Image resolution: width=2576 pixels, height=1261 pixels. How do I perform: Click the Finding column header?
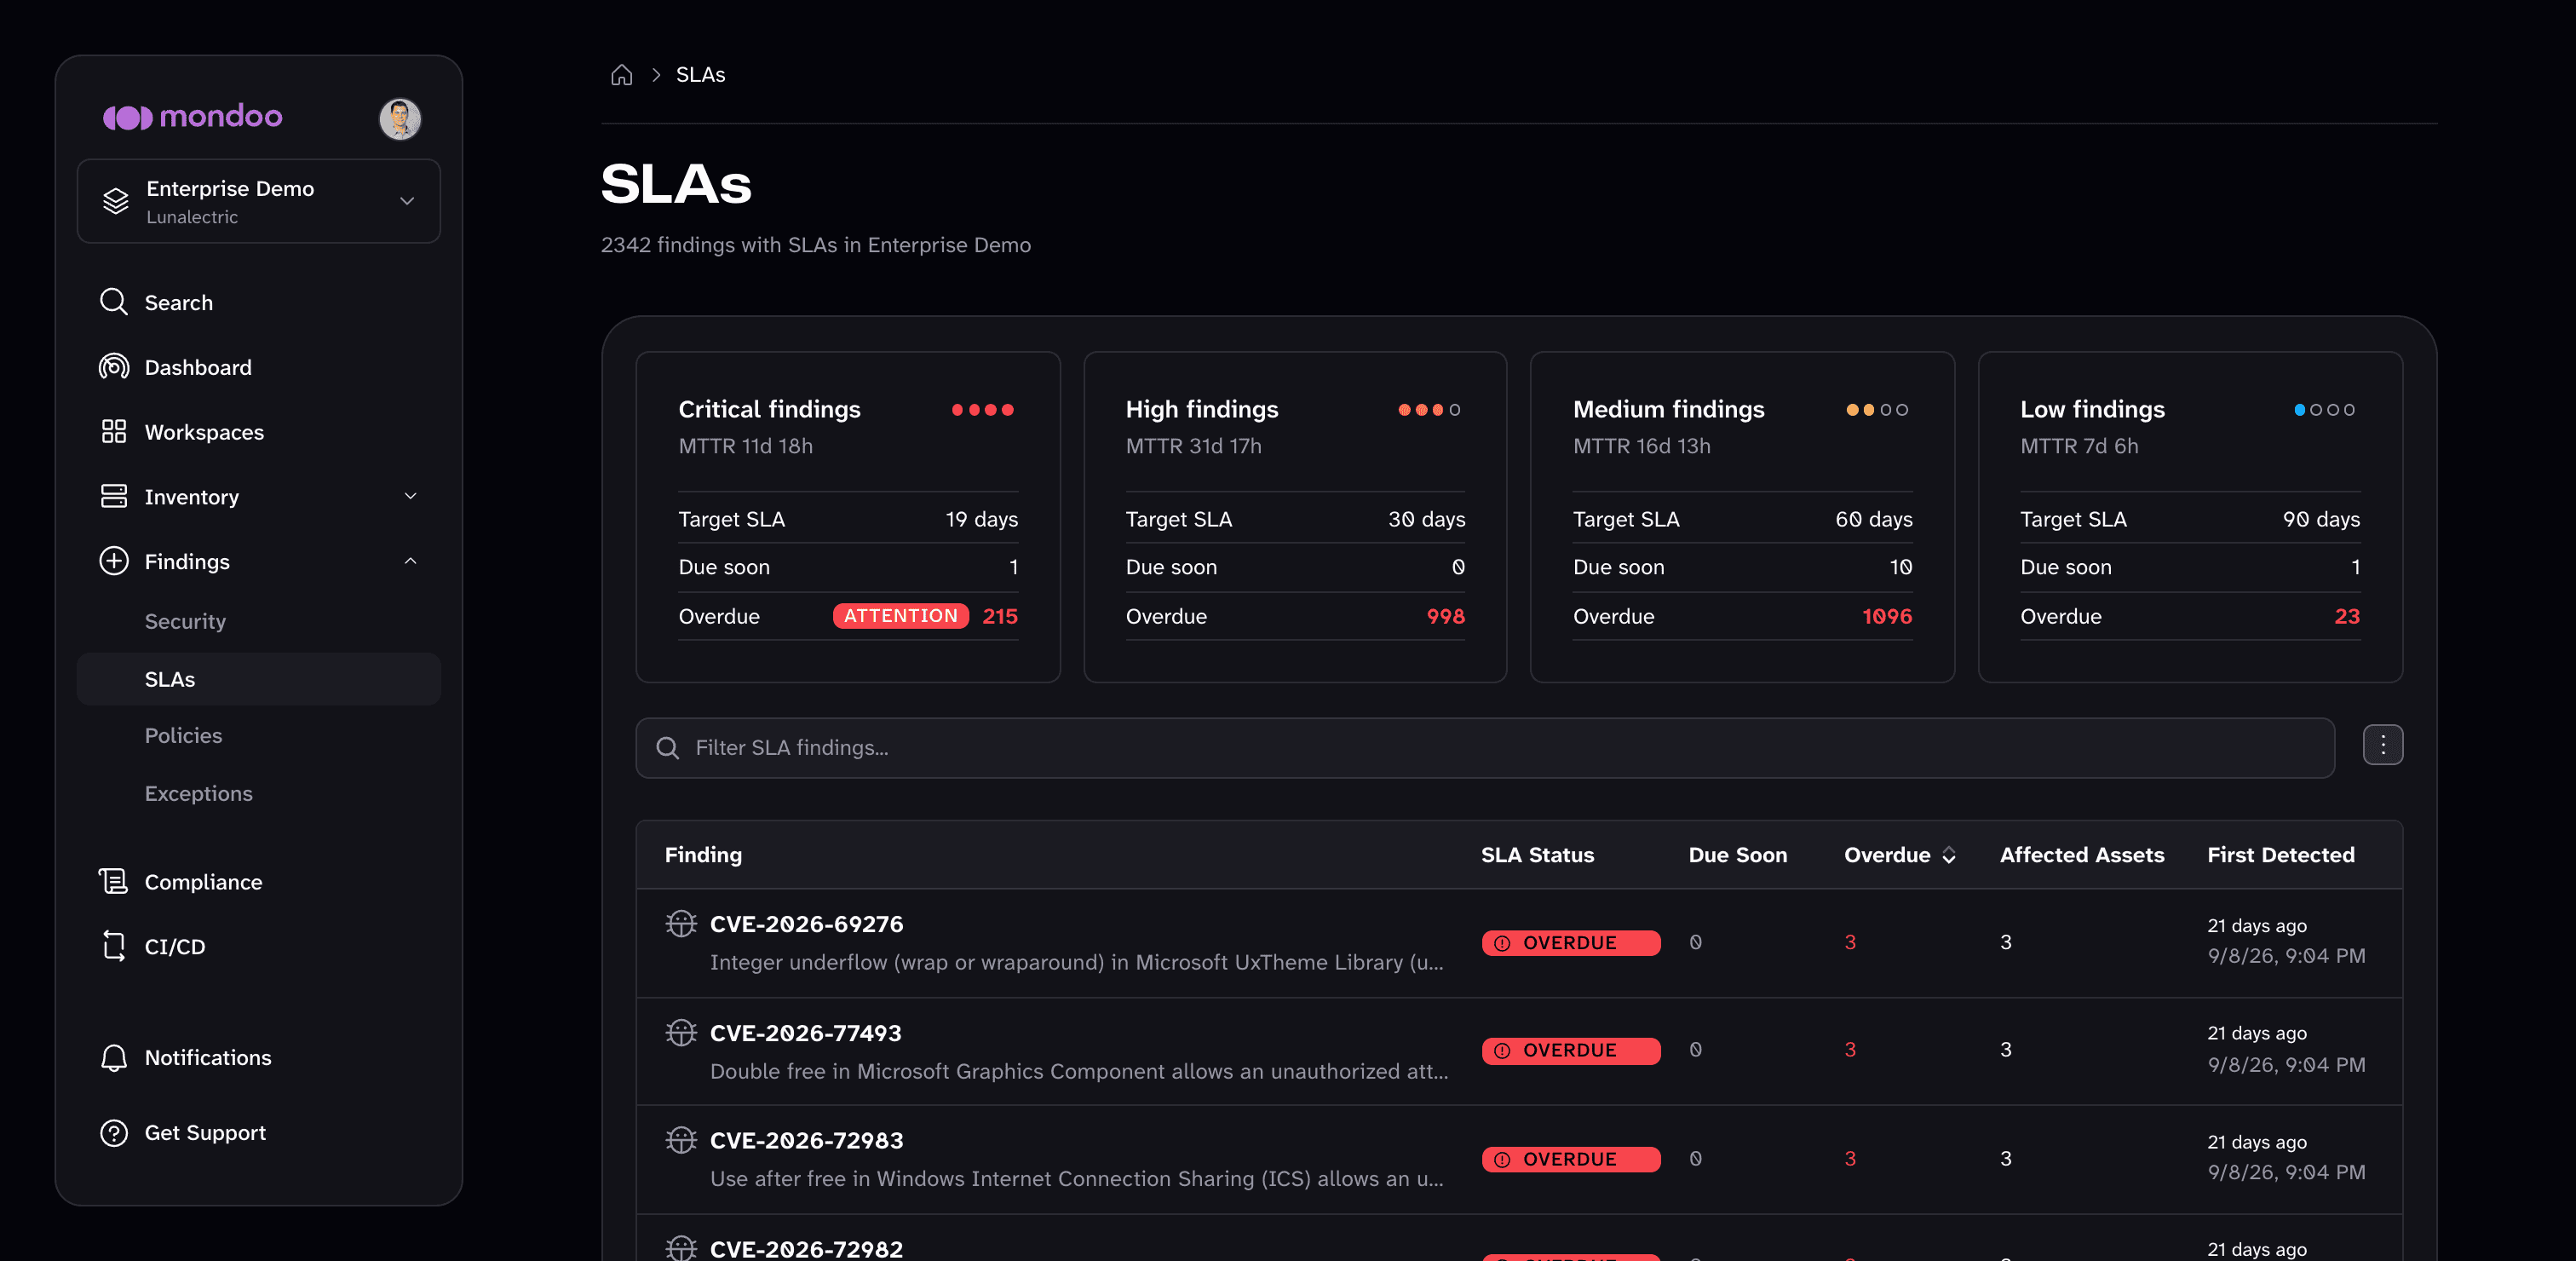703,855
